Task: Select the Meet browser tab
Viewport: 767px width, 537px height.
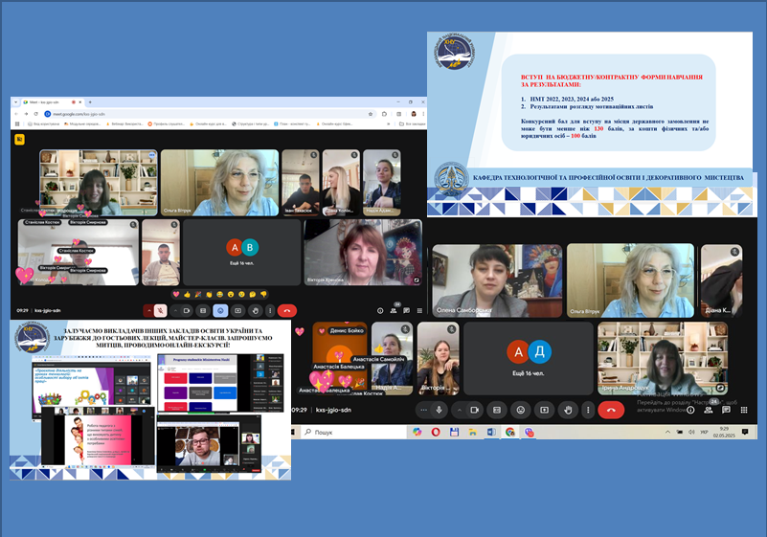Action: (x=53, y=102)
